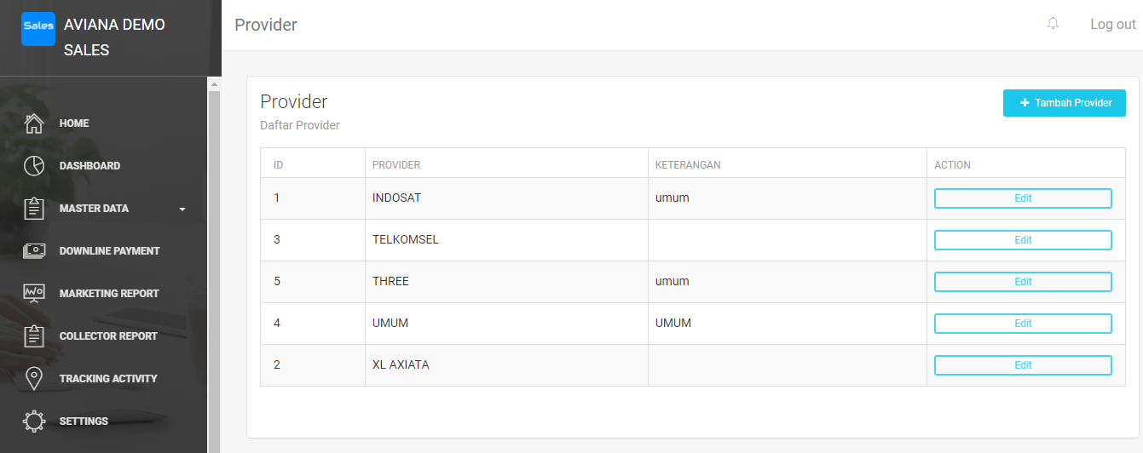
Task: Open the Tracking Activity location pin icon
Action: point(34,379)
